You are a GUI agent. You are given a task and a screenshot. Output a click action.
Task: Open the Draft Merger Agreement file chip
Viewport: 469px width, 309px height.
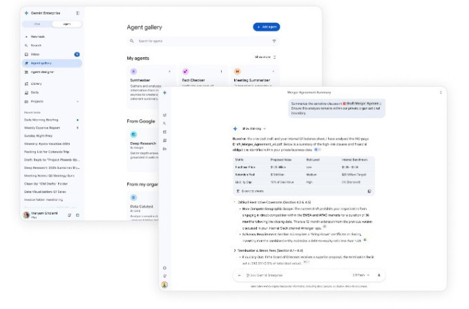pyautogui.click(x=362, y=103)
